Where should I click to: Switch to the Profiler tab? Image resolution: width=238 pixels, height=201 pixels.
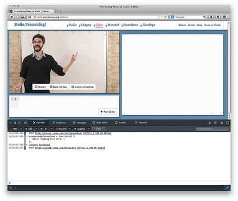(120, 123)
